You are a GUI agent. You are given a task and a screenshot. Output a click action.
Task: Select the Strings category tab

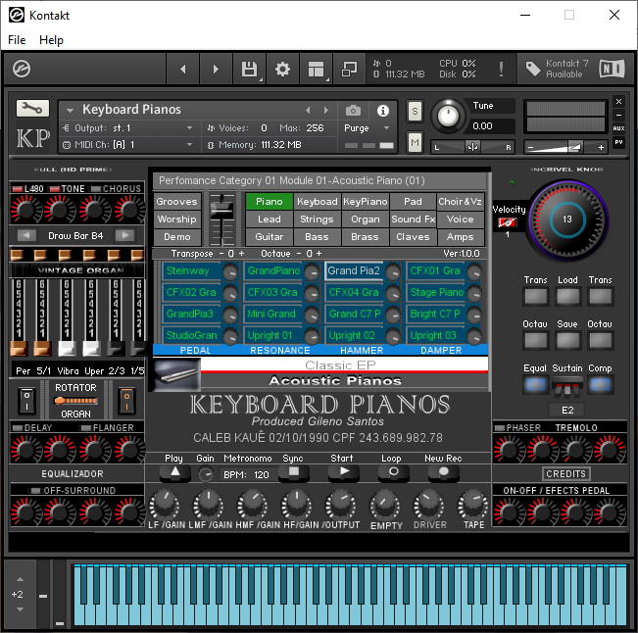[317, 219]
